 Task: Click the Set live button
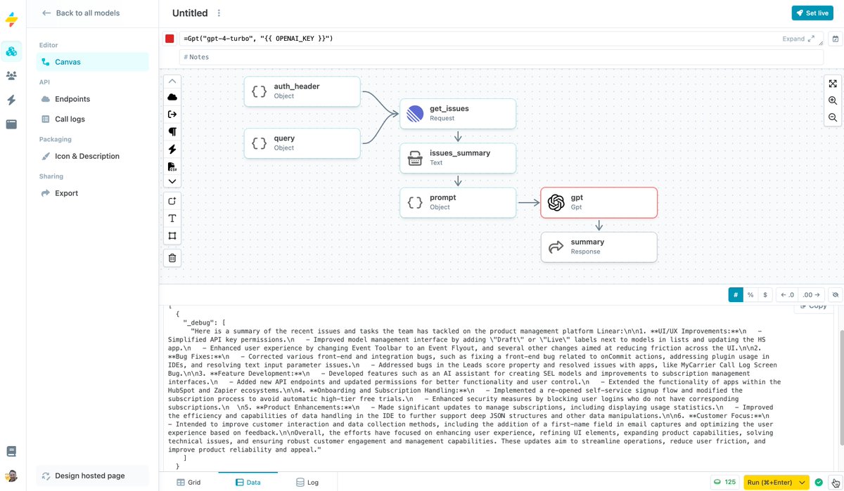click(x=812, y=13)
